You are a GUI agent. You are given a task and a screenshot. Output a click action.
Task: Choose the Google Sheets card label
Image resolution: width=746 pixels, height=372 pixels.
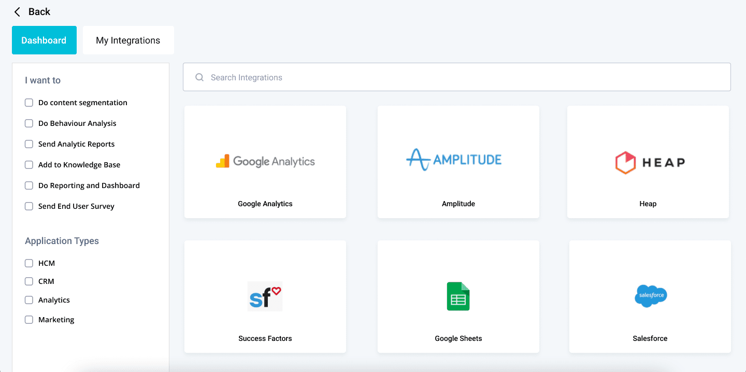click(x=458, y=338)
